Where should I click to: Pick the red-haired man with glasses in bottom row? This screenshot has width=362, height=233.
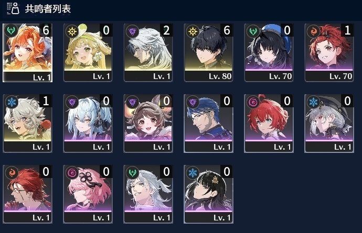click(x=27, y=194)
